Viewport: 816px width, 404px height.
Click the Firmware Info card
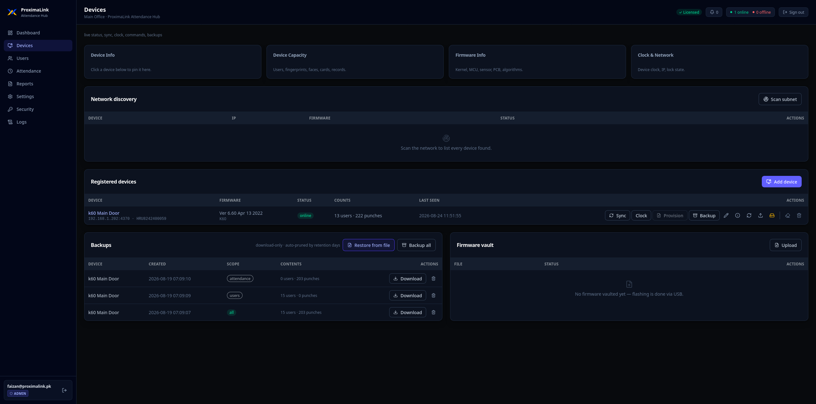point(537,62)
